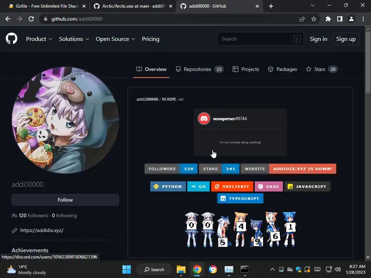Screen dimensions: 371x278
Task: Open the Packages tab
Action: pos(282,69)
